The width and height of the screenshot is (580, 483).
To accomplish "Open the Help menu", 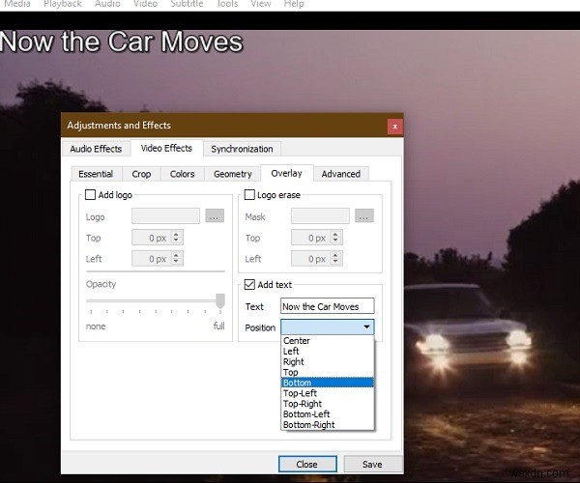I will [294, 4].
